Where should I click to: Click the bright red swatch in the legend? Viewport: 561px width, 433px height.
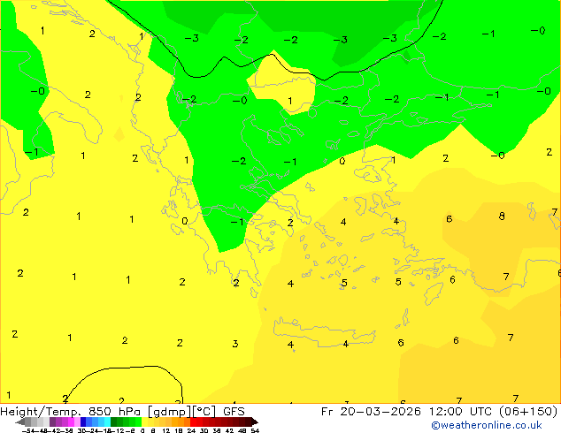tap(193, 422)
